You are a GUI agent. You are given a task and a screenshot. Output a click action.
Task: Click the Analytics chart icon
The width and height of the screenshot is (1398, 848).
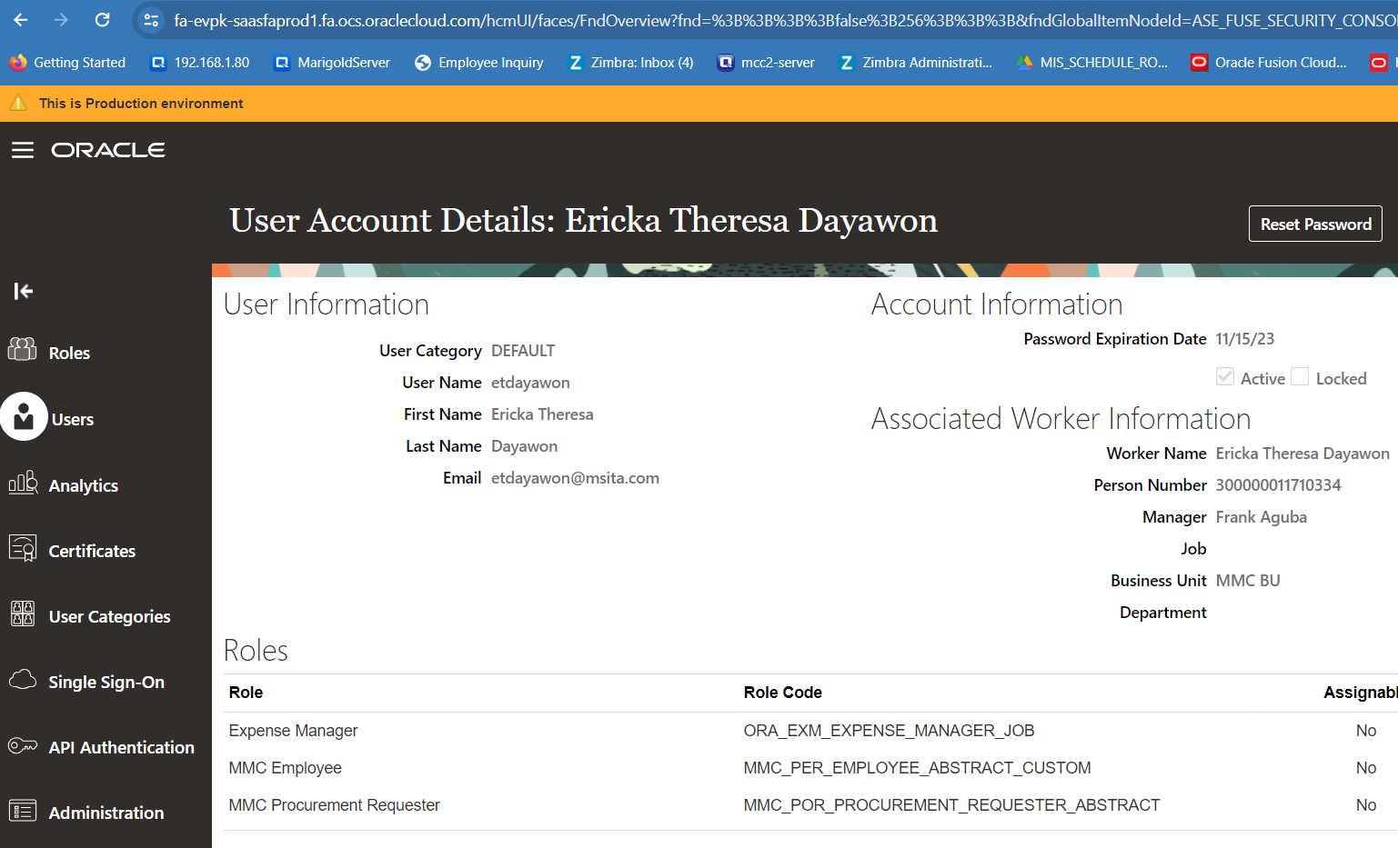point(23,483)
